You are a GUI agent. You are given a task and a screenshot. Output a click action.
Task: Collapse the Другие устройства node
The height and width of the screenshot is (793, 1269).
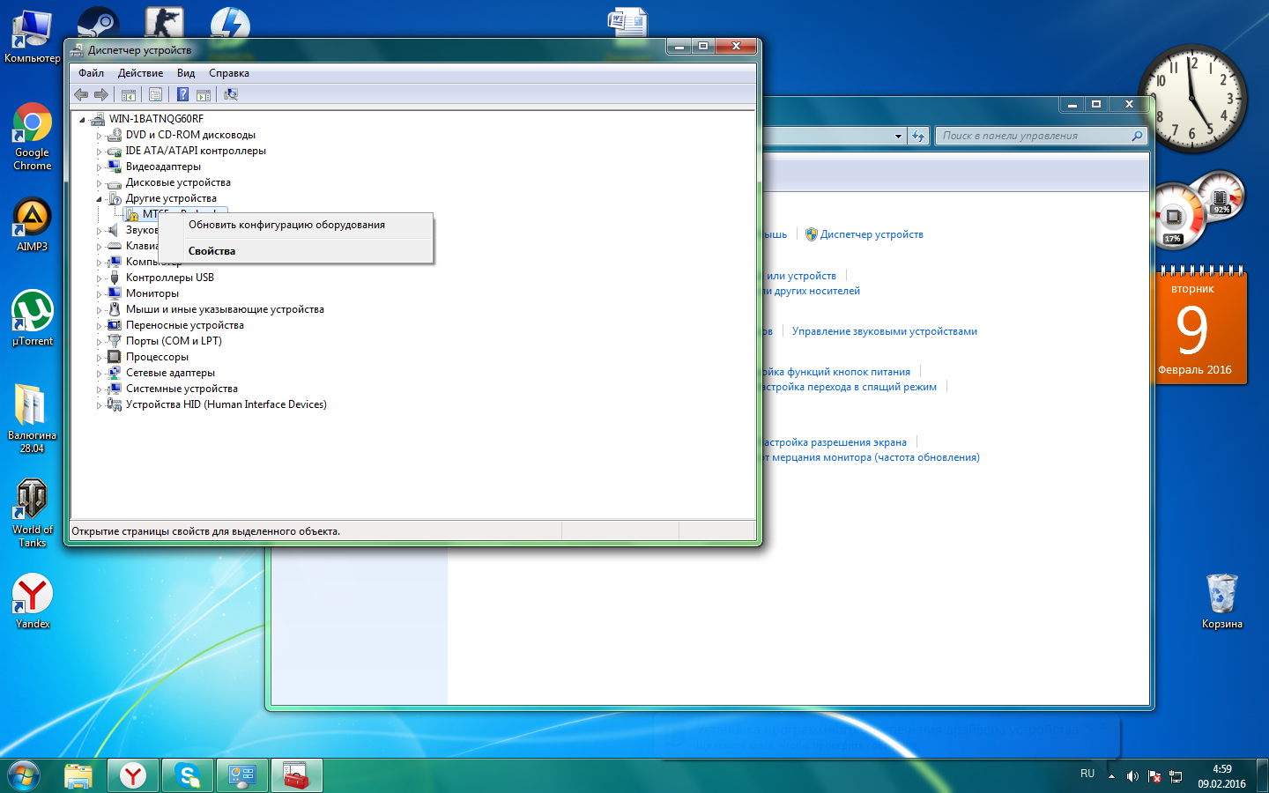99,199
